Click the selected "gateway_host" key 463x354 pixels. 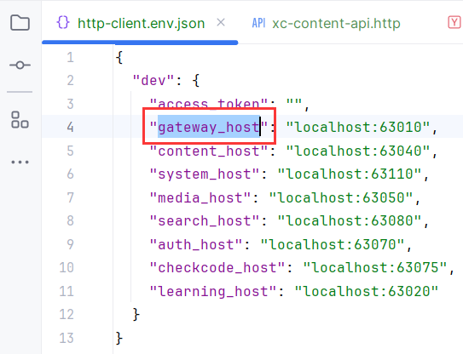(x=209, y=128)
